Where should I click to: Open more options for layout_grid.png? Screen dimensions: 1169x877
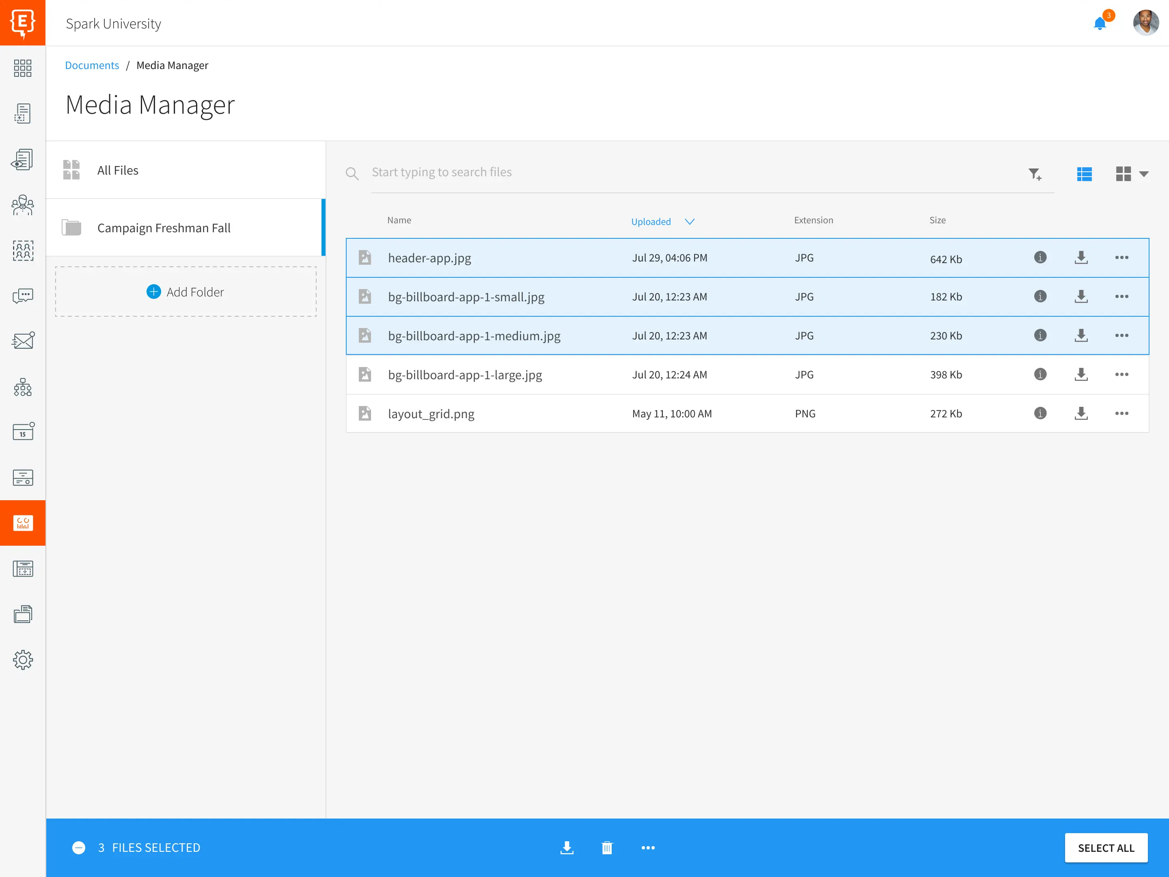[x=1122, y=413]
